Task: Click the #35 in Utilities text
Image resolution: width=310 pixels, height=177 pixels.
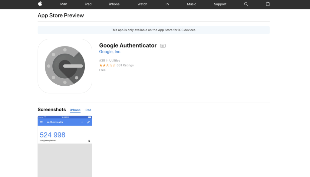Action: click(110, 61)
